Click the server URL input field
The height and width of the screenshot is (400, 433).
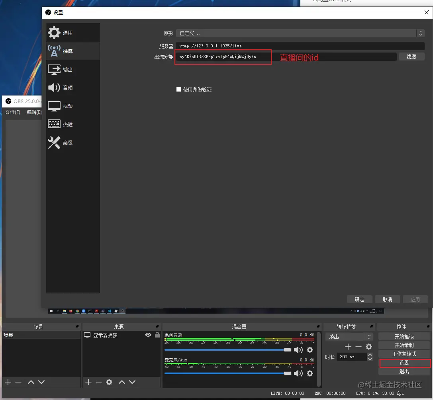coord(300,46)
